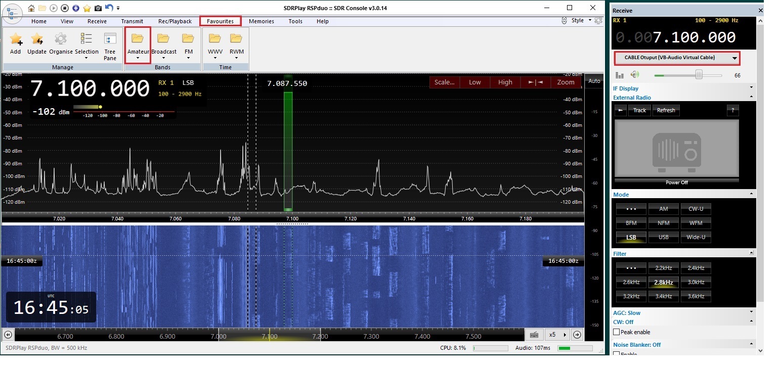Expand the AGC: Slow section
Viewport: 780px width, 368px height.
click(x=683, y=313)
